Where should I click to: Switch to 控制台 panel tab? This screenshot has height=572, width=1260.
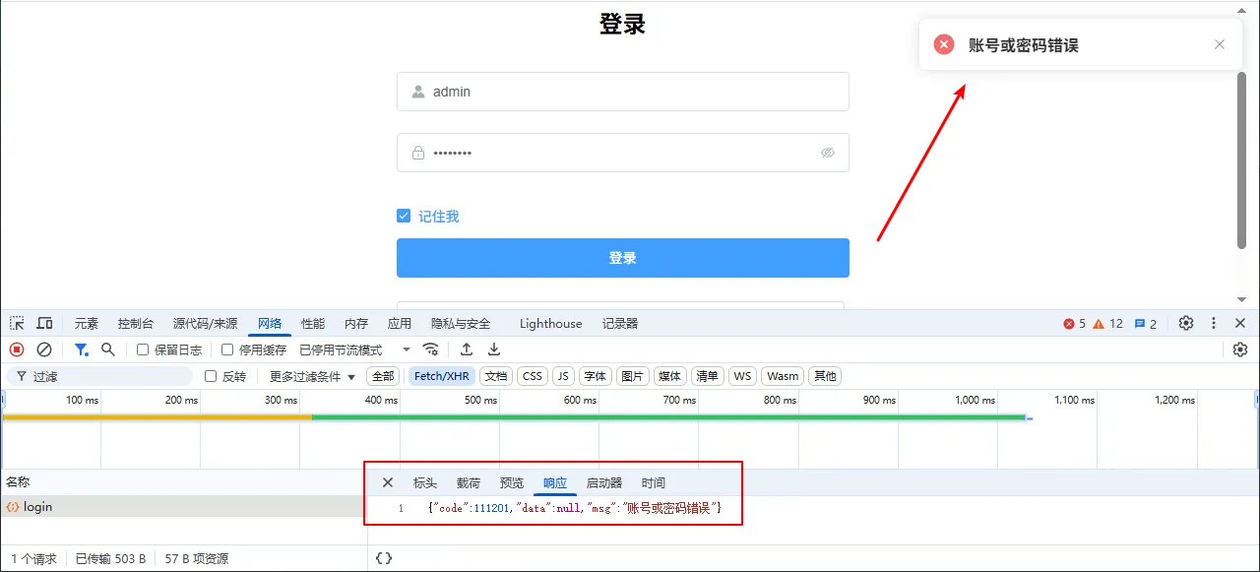136,323
